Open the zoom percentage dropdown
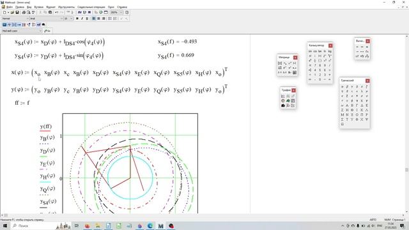 coord(121,12)
